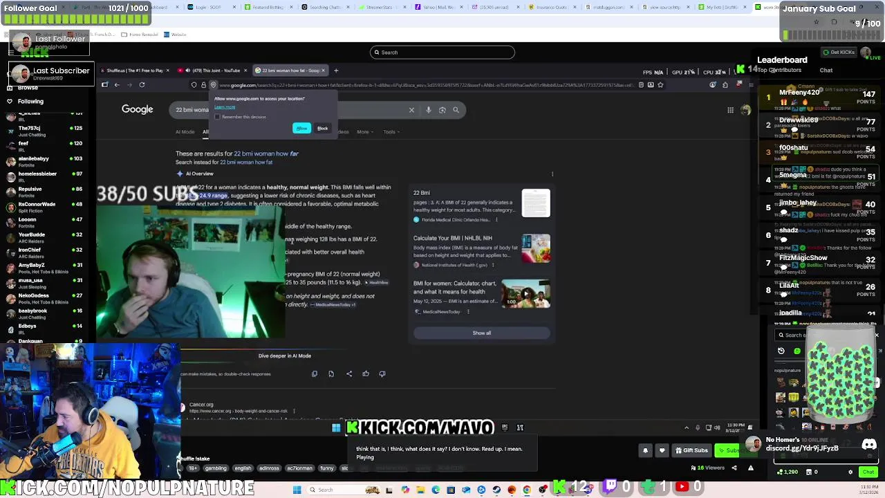Image resolution: width=885 pixels, height=498 pixels.
Task: Close emote picker panel
Action: 876,335
